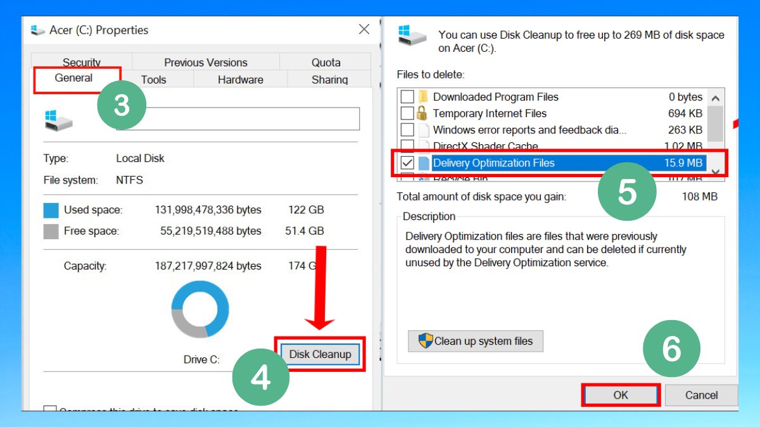Open the Hardware tab

240,79
